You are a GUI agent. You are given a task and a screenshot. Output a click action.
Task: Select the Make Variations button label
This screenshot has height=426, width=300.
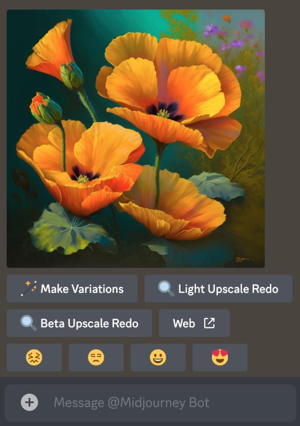coord(82,289)
